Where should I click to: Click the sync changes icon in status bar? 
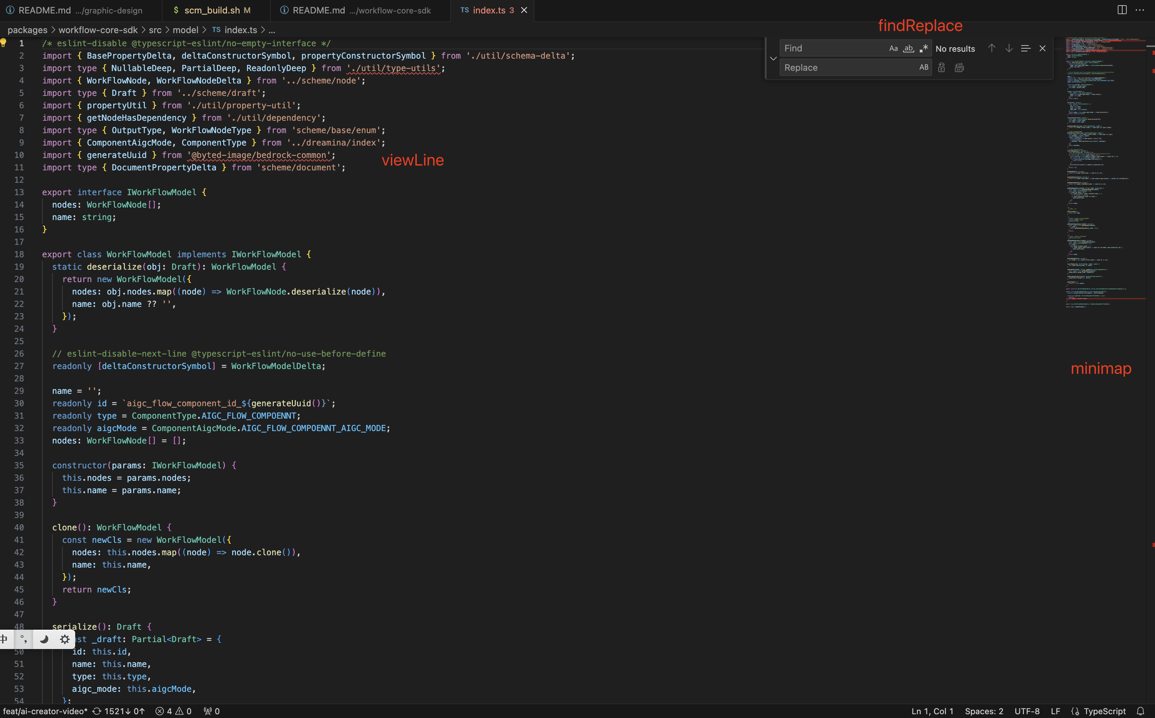[97, 711]
